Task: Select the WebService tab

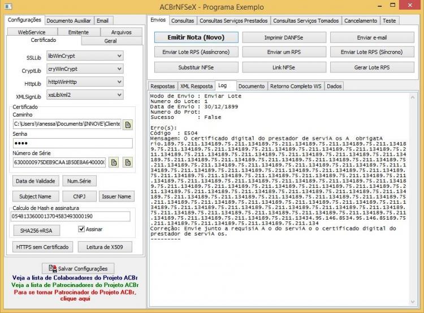Action: [32, 32]
